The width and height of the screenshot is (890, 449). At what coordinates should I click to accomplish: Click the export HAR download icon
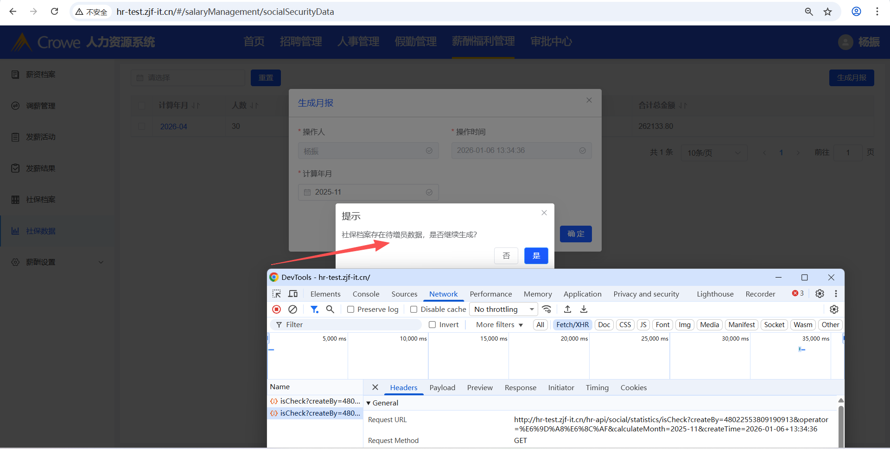[x=584, y=309]
